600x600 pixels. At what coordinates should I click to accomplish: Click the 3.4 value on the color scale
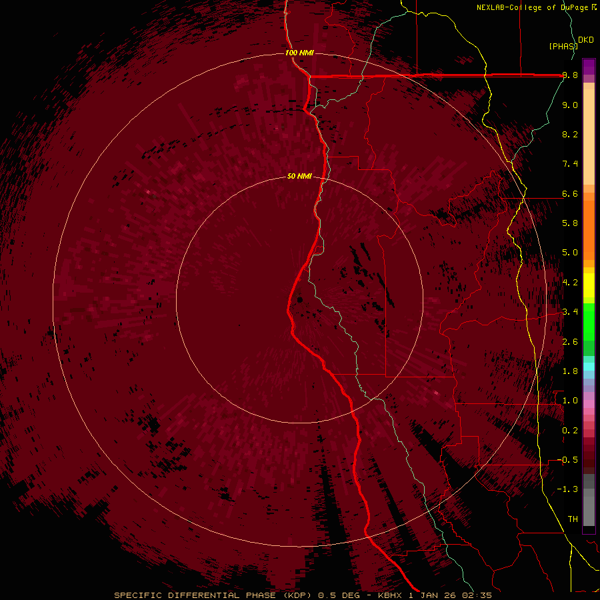[570, 312]
